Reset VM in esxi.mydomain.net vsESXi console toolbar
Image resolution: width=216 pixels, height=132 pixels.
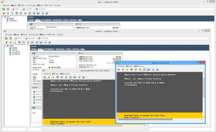(58, 77)
